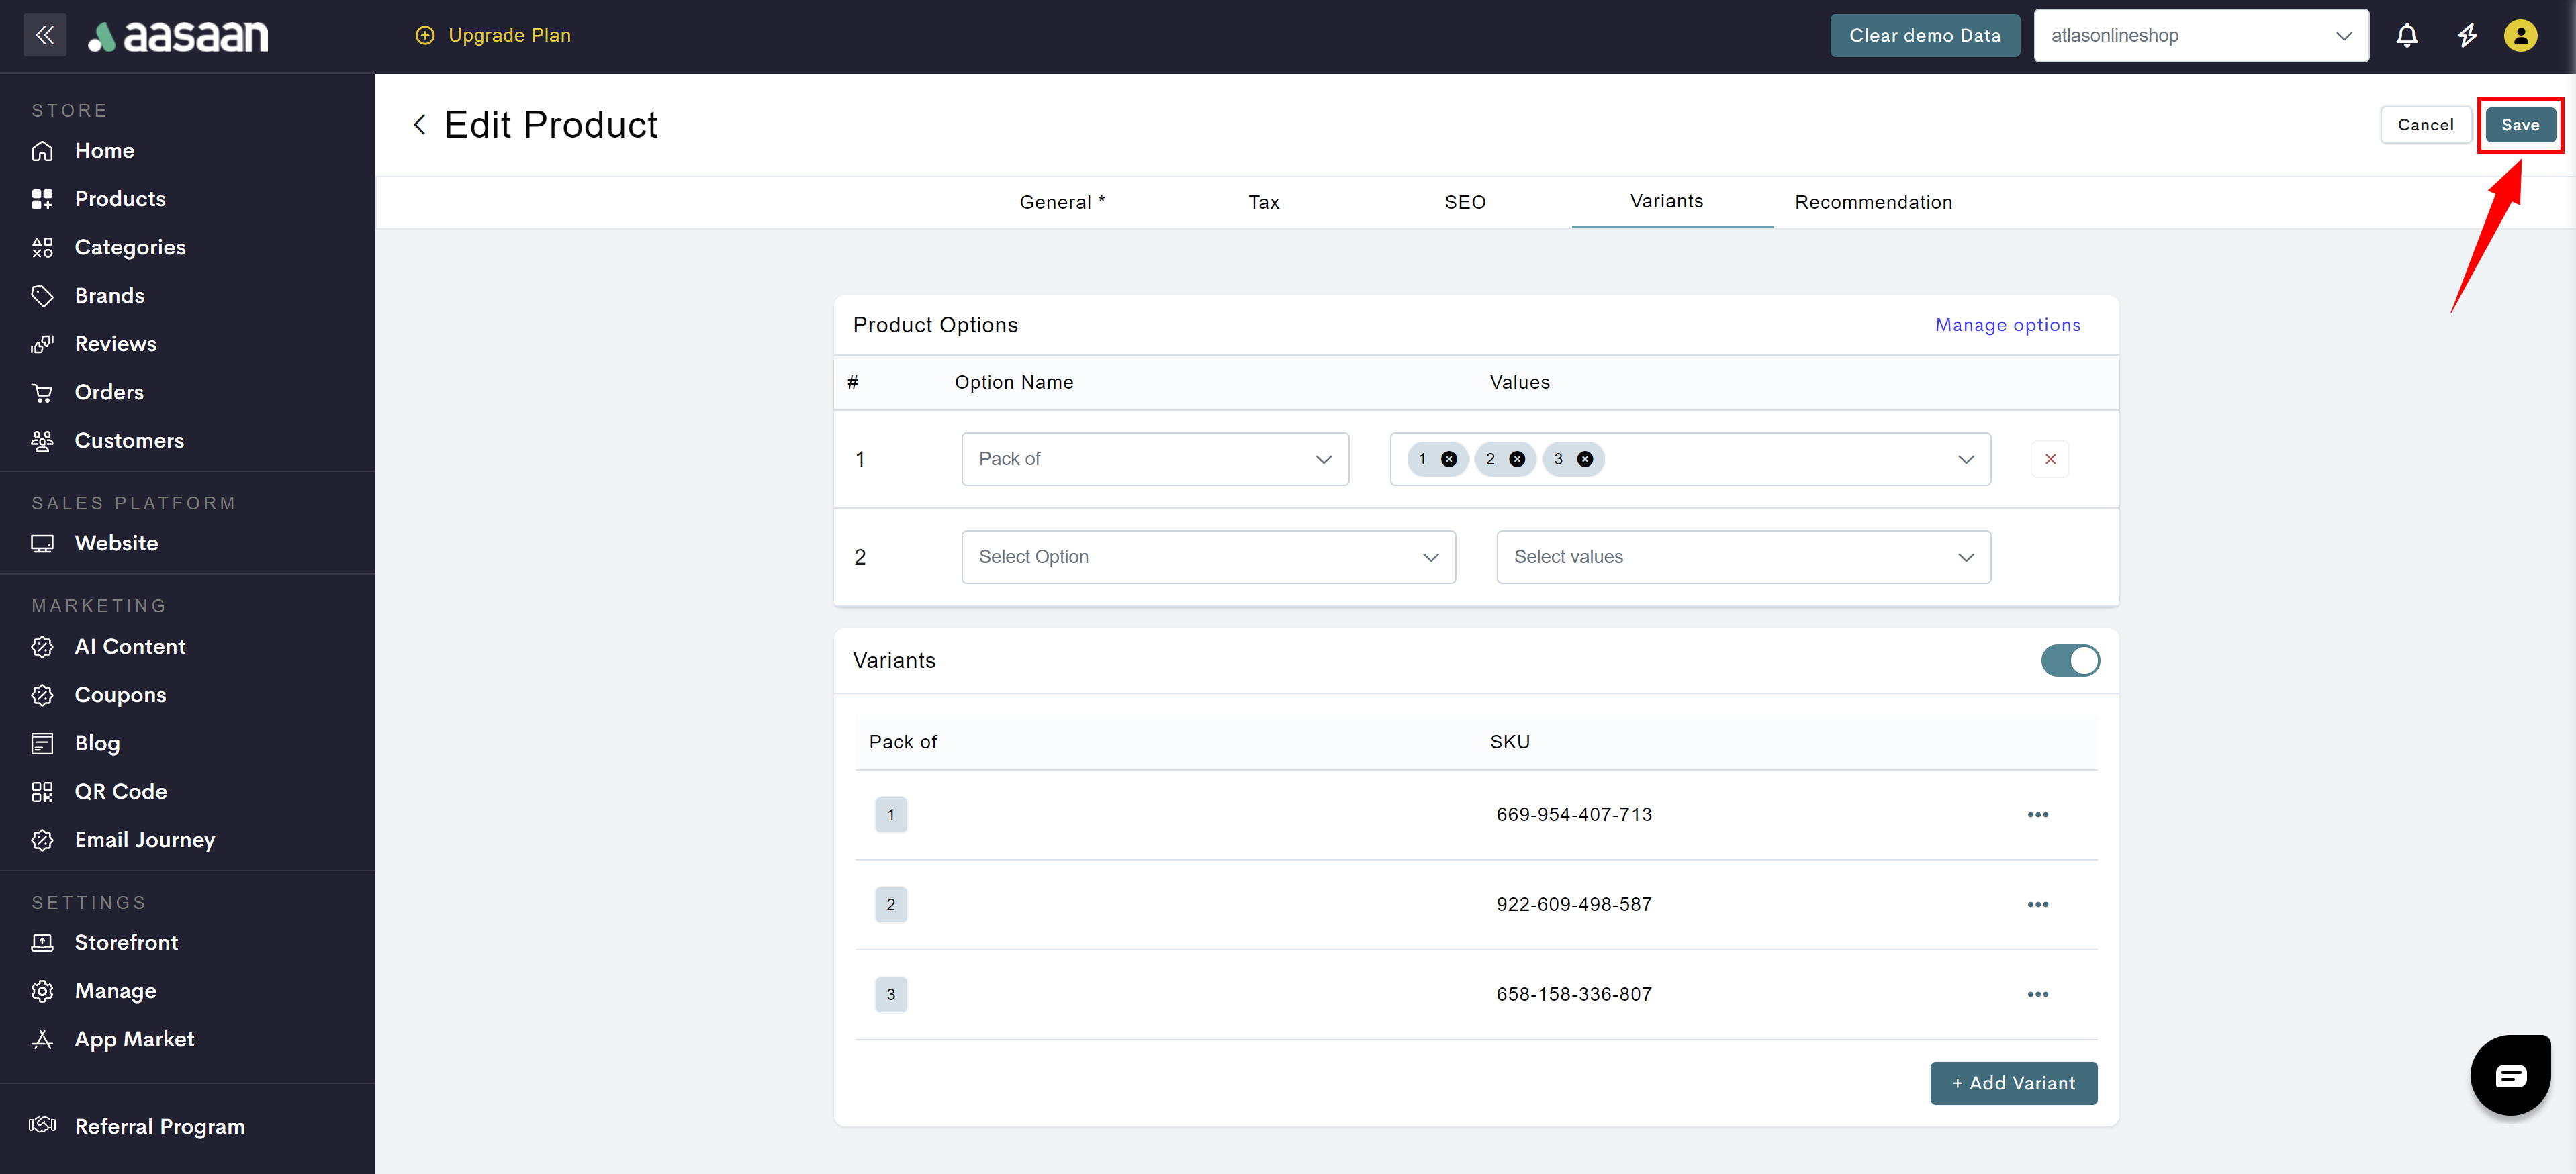Click the lightning bolt quick actions icon
The image size is (2576, 1174).
(2467, 36)
